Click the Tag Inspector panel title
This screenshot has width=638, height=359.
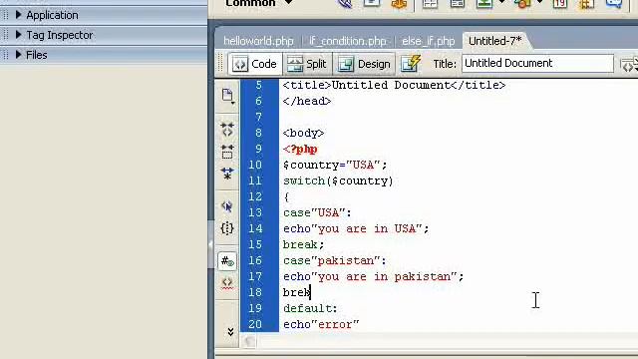(60, 35)
